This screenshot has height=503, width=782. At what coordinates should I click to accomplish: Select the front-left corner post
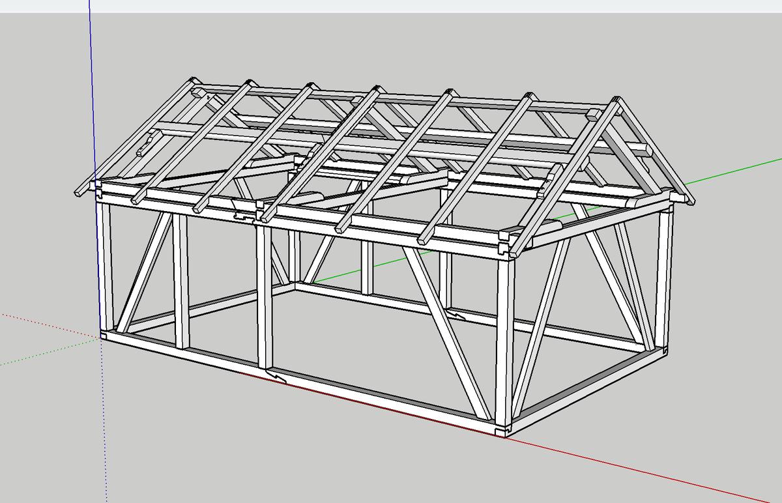coord(106,267)
